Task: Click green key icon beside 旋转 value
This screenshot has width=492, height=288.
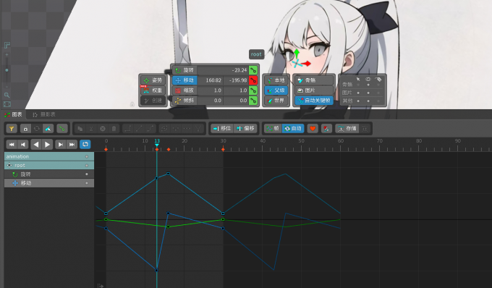Action: point(253,70)
